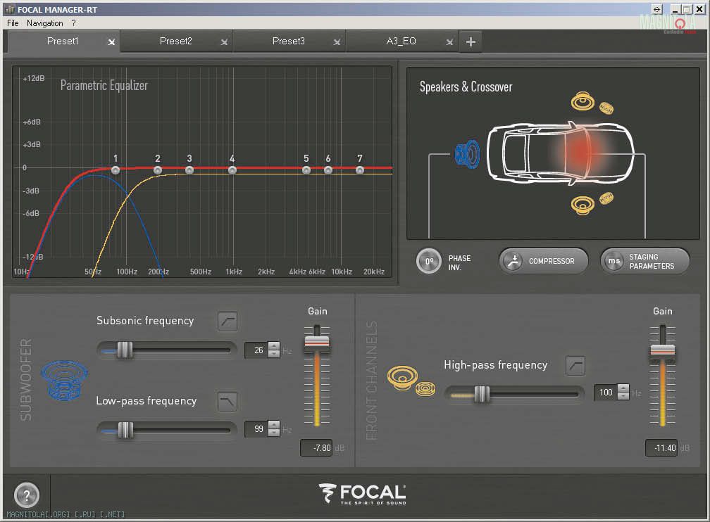Viewport: 710px width, 522px height.
Task: Open the ? help menu
Action: [74, 23]
